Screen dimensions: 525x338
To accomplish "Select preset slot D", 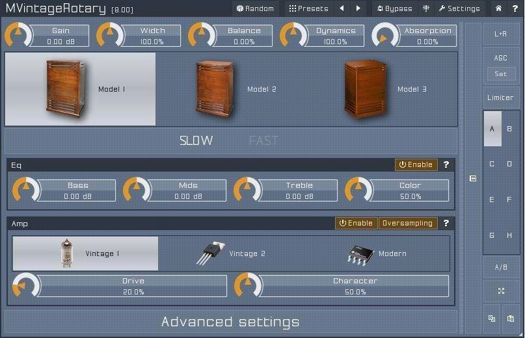I will [x=509, y=164].
